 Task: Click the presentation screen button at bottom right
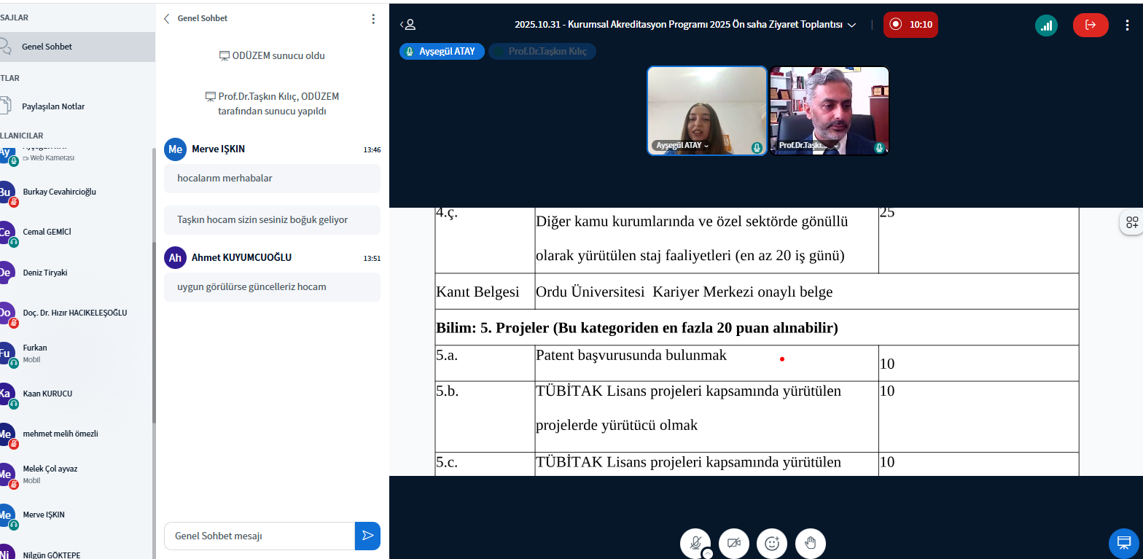[x=1123, y=543]
